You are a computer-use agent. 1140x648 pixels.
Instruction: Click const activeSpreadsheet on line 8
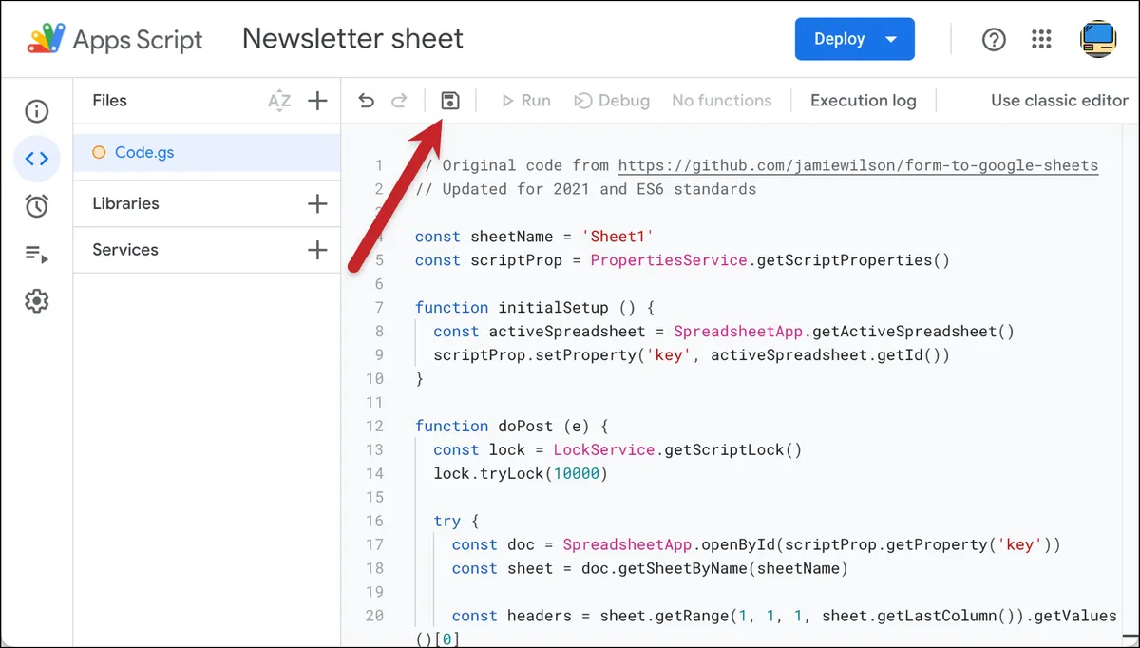coord(540,332)
